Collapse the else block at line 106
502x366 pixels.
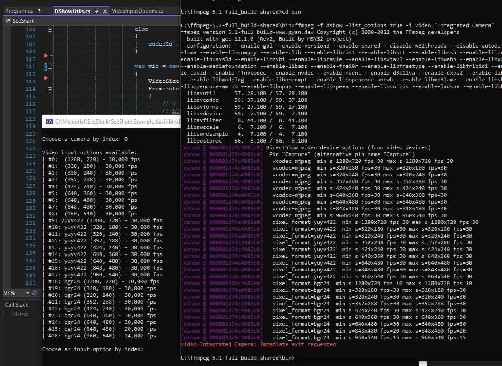tap(50, 29)
